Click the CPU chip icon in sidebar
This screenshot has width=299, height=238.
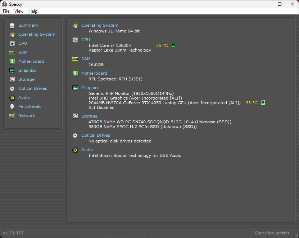[12, 43]
